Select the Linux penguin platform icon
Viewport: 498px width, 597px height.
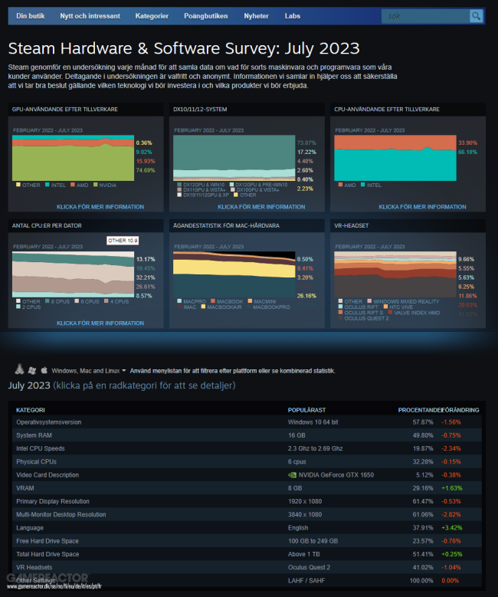click(x=19, y=369)
